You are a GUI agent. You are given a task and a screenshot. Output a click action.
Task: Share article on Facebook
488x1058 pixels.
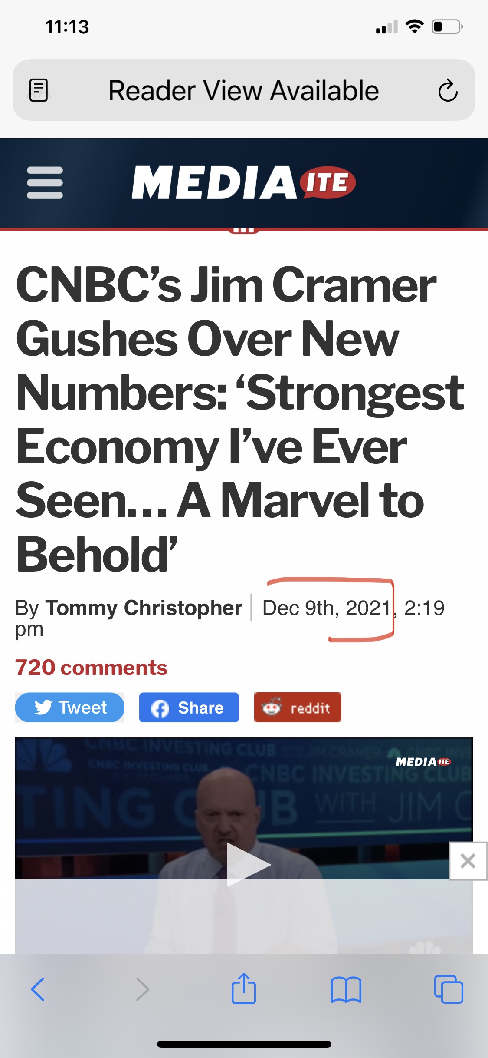click(189, 708)
